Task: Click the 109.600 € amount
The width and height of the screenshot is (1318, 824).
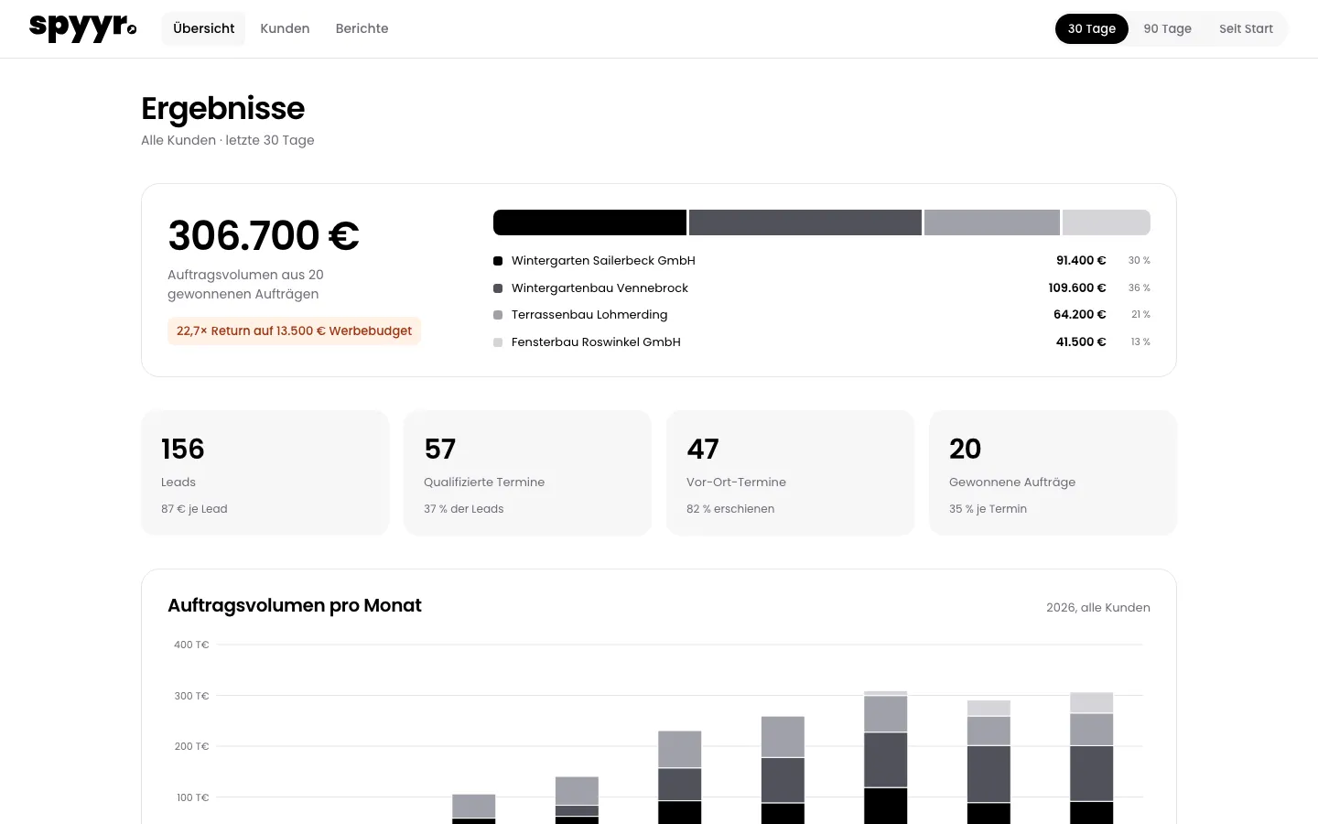Action: pyautogui.click(x=1077, y=288)
